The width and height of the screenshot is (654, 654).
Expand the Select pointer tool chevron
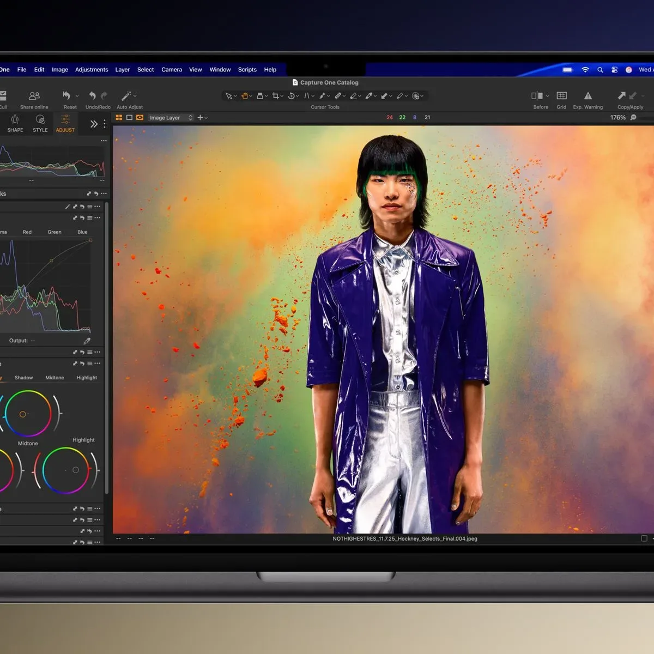tap(235, 96)
